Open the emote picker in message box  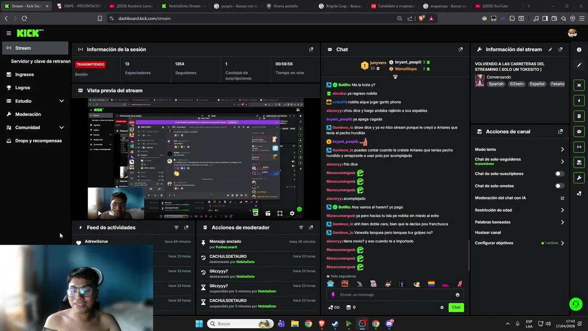458,295
